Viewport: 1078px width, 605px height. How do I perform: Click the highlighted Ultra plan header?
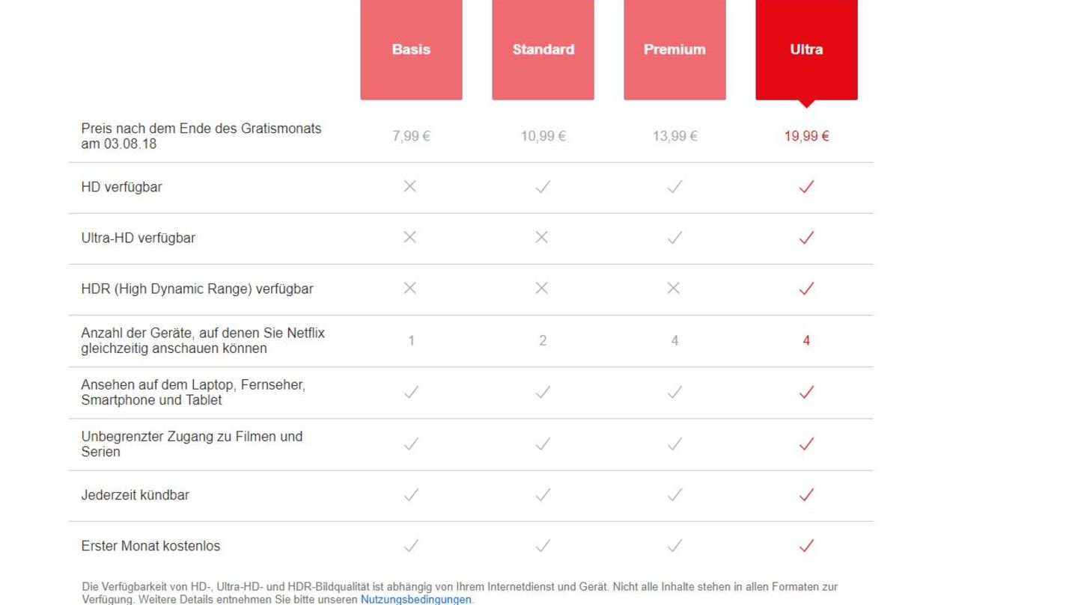[x=806, y=49]
